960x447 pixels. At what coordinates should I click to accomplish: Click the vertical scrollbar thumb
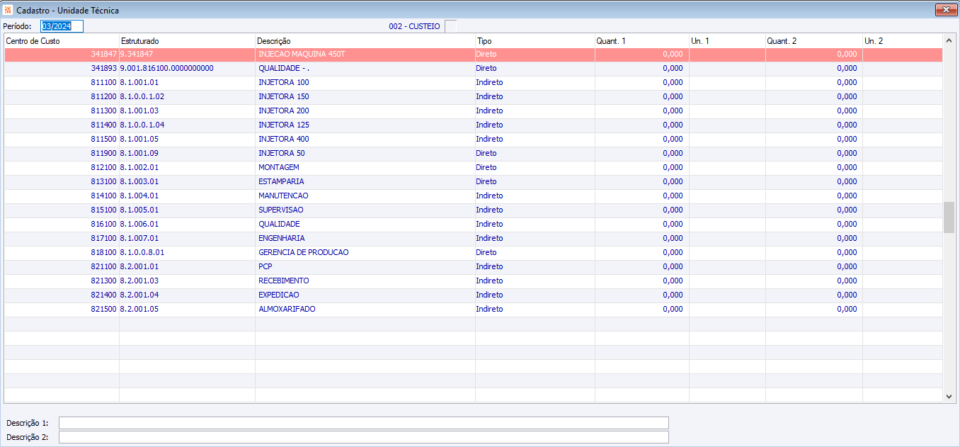click(x=949, y=217)
